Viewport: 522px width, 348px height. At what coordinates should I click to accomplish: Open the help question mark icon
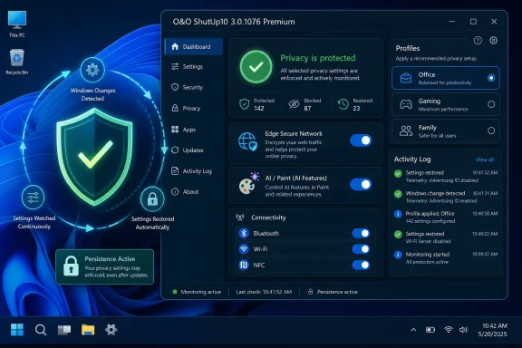478,41
